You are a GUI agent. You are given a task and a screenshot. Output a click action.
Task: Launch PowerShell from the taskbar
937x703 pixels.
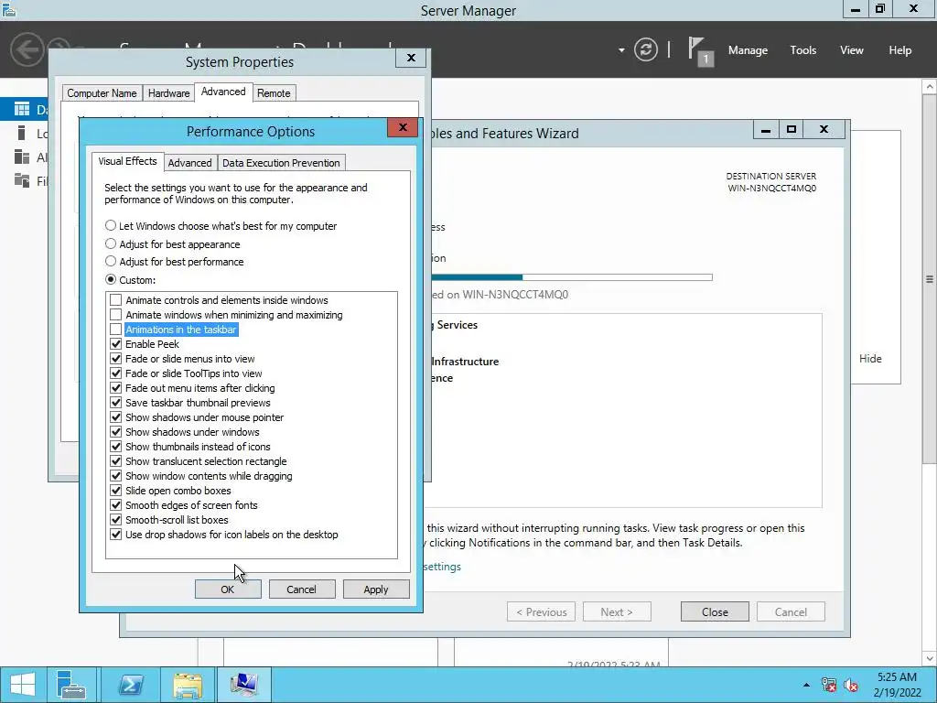tap(130, 685)
